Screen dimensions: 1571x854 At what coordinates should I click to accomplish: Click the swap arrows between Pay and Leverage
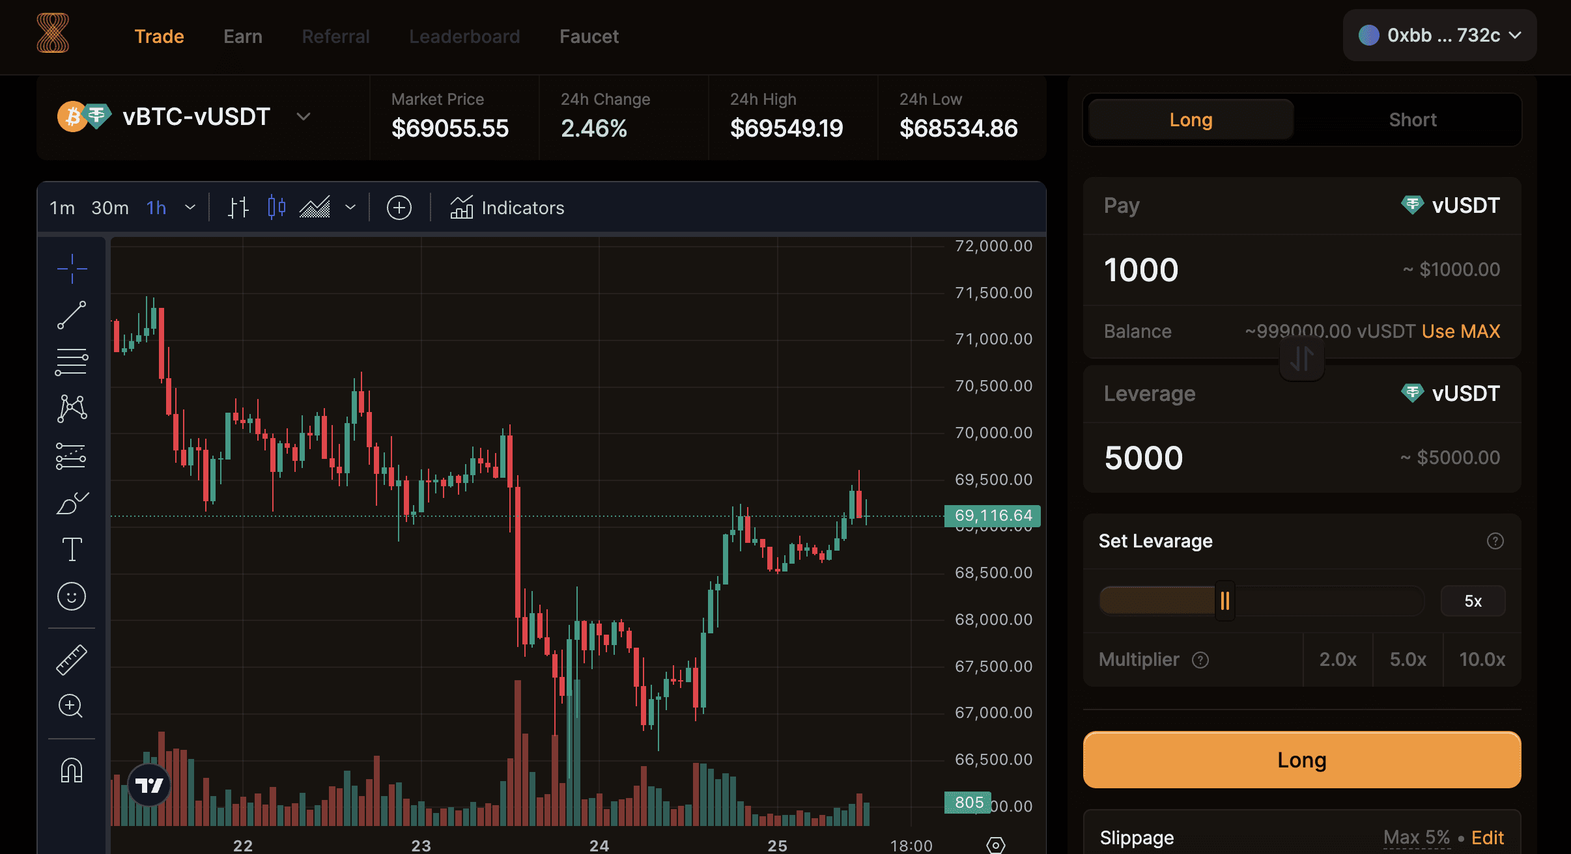[1301, 359]
